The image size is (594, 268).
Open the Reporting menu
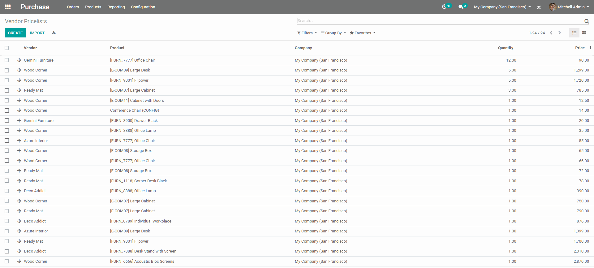[x=116, y=7]
